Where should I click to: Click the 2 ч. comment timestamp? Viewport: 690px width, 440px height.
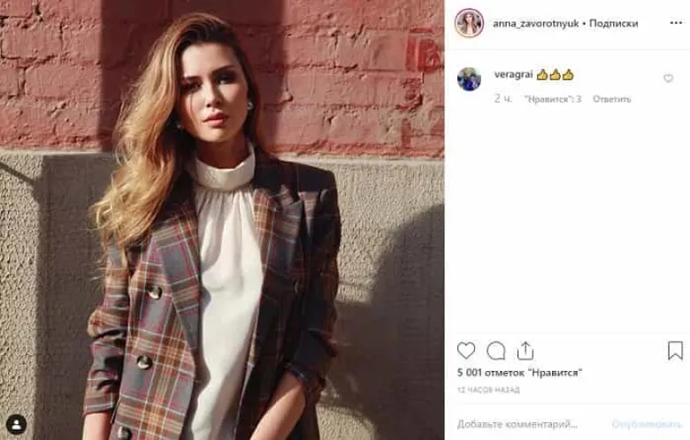(503, 99)
